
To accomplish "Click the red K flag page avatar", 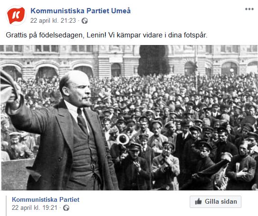I will tap(16, 16).
